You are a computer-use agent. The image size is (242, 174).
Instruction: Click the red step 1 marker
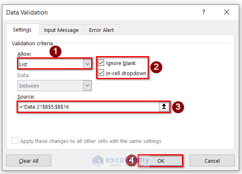(x=55, y=52)
